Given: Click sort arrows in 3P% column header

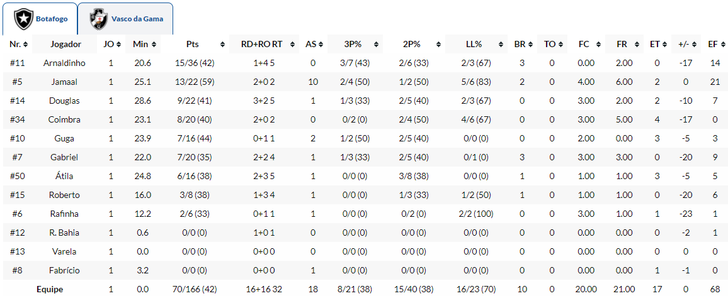Looking at the screenshot, I should click(x=377, y=44).
